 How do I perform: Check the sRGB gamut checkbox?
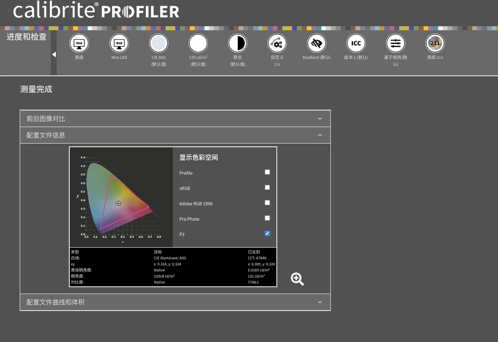pyautogui.click(x=267, y=187)
